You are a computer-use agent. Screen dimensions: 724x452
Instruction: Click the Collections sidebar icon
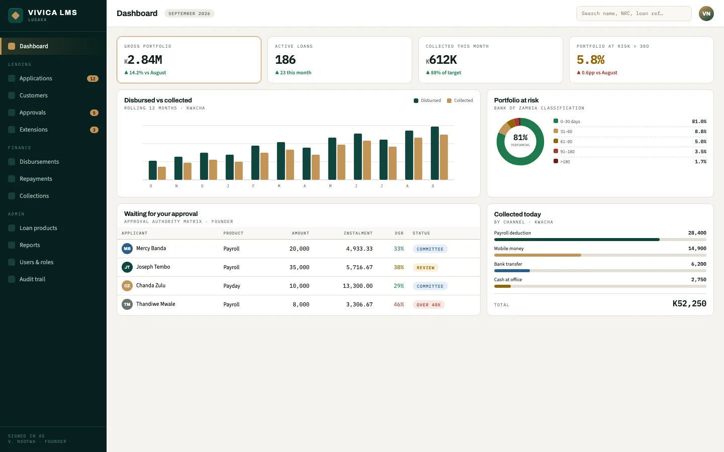(x=12, y=196)
